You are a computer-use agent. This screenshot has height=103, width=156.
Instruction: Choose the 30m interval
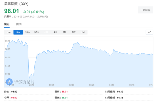click(x=37, y=32)
